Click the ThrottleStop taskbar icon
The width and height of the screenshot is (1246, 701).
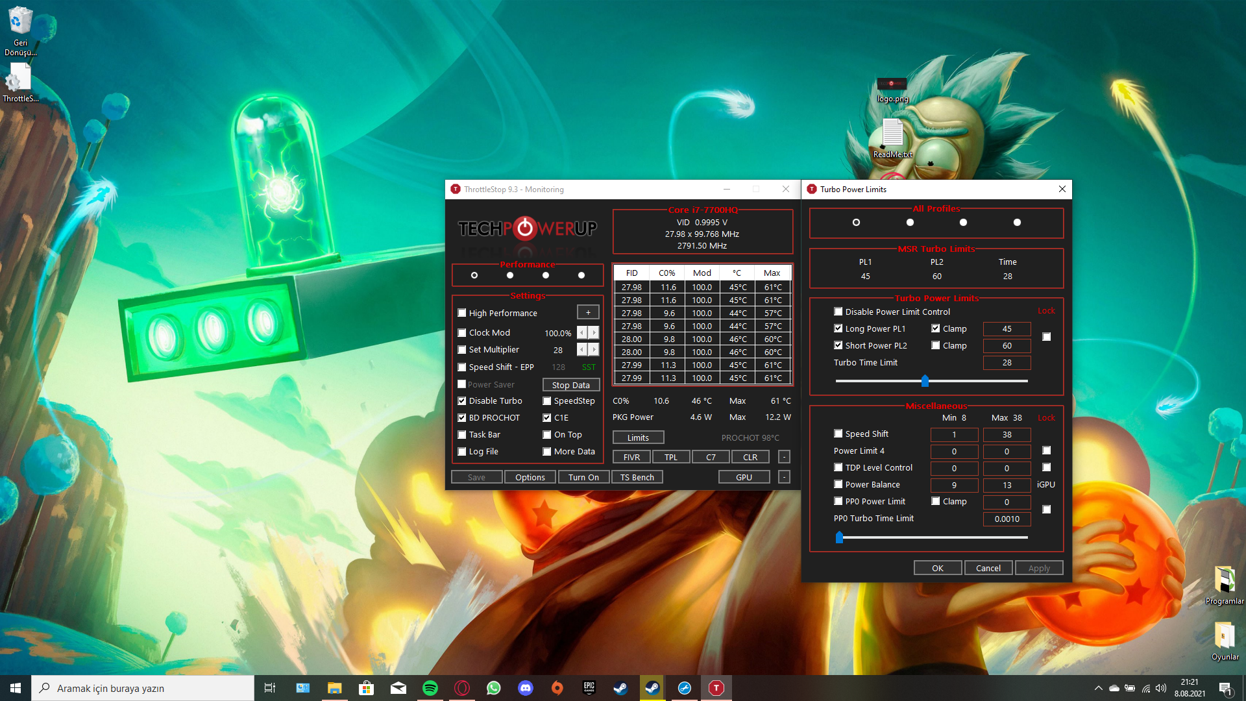[716, 688]
